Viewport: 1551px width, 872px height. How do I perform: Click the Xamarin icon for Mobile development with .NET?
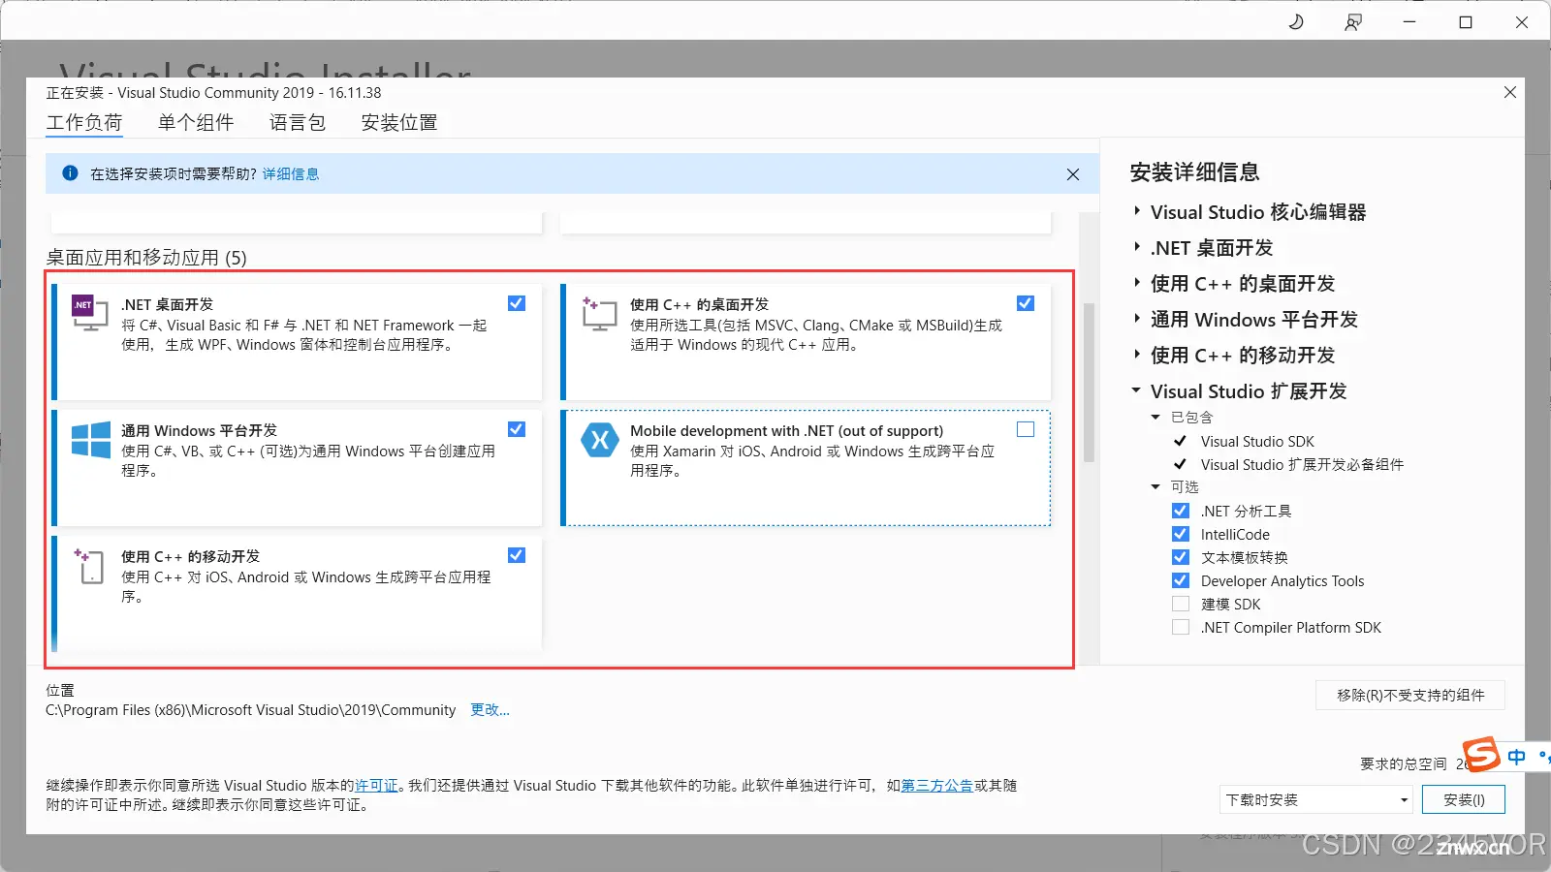pyautogui.click(x=600, y=440)
